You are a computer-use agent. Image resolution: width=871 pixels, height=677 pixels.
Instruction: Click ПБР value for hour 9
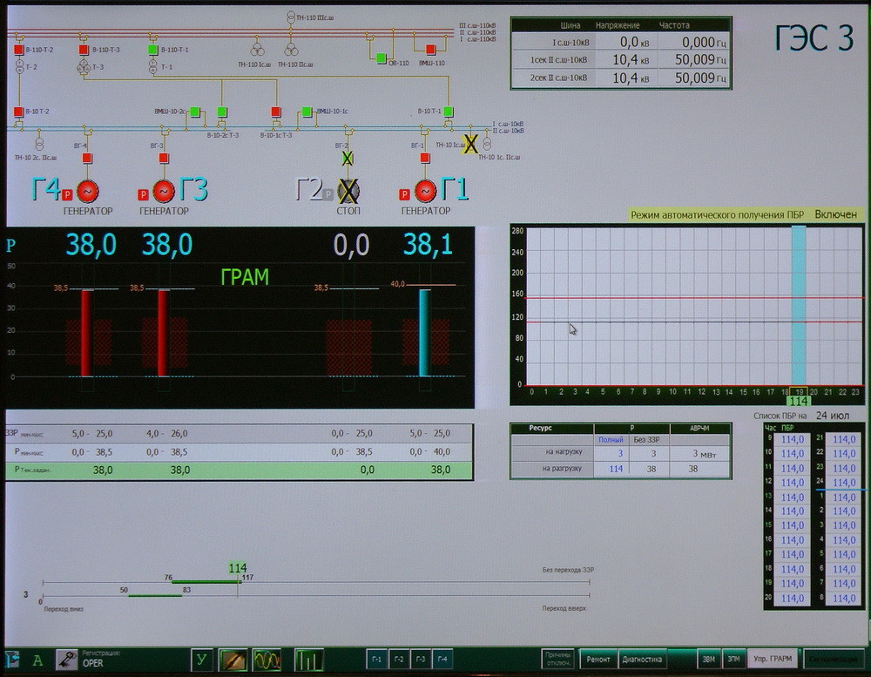793,439
